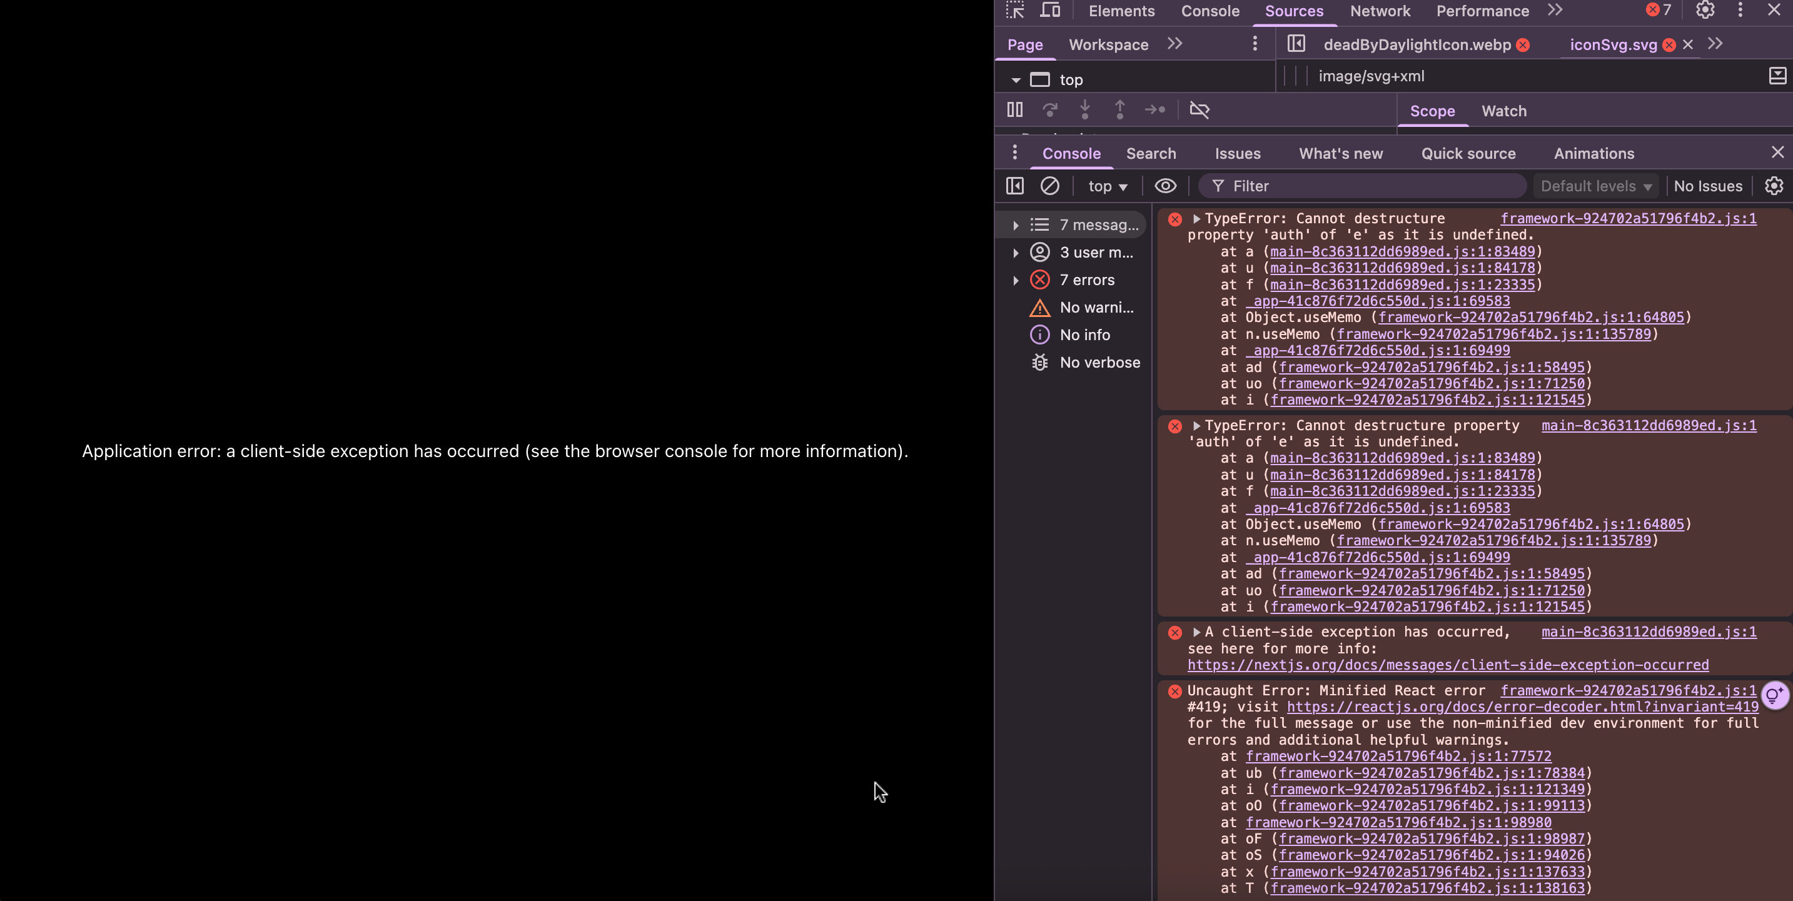Open the Default levels dropdown

click(1595, 186)
